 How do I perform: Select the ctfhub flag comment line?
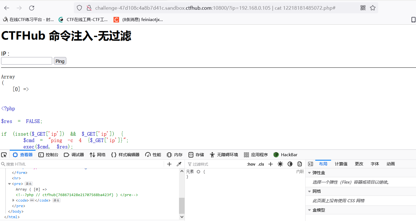point(77,195)
